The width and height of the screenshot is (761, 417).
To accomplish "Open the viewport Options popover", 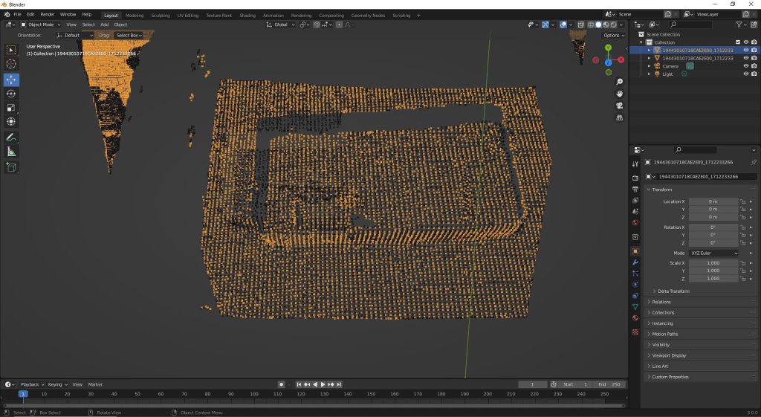I will tap(613, 35).
